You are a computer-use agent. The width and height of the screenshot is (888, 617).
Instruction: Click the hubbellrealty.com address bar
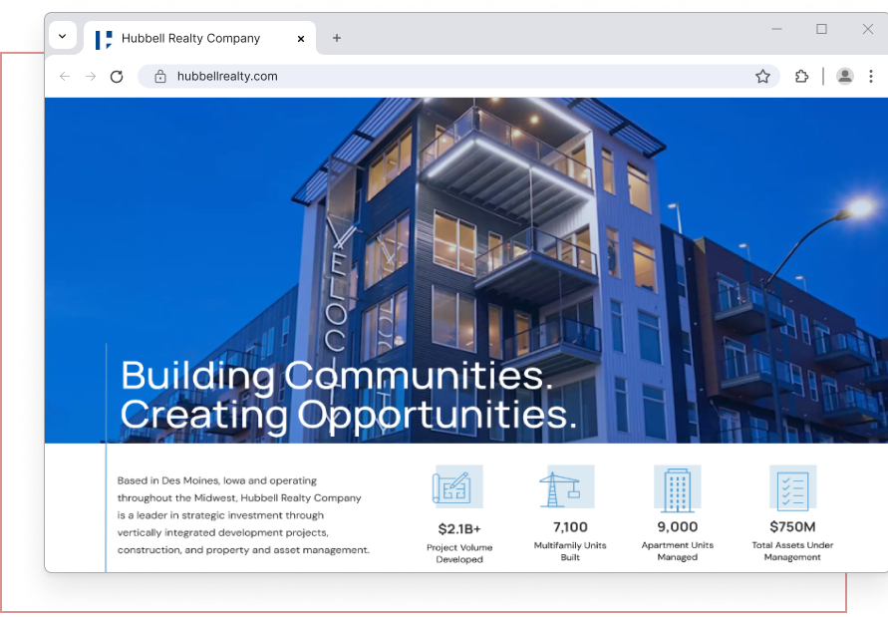click(x=458, y=76)
